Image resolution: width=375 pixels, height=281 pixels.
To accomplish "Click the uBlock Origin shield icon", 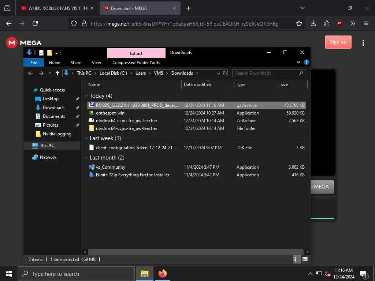I will tap(339, 23).
